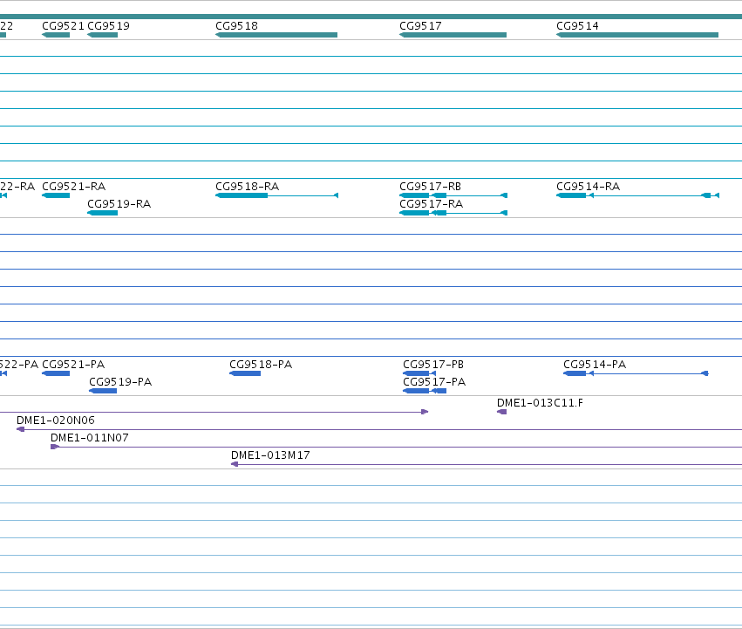Select the CG9518-RA transcript exon glyph
This screenshot has width=742, height=629.
[x=242, y=195]
